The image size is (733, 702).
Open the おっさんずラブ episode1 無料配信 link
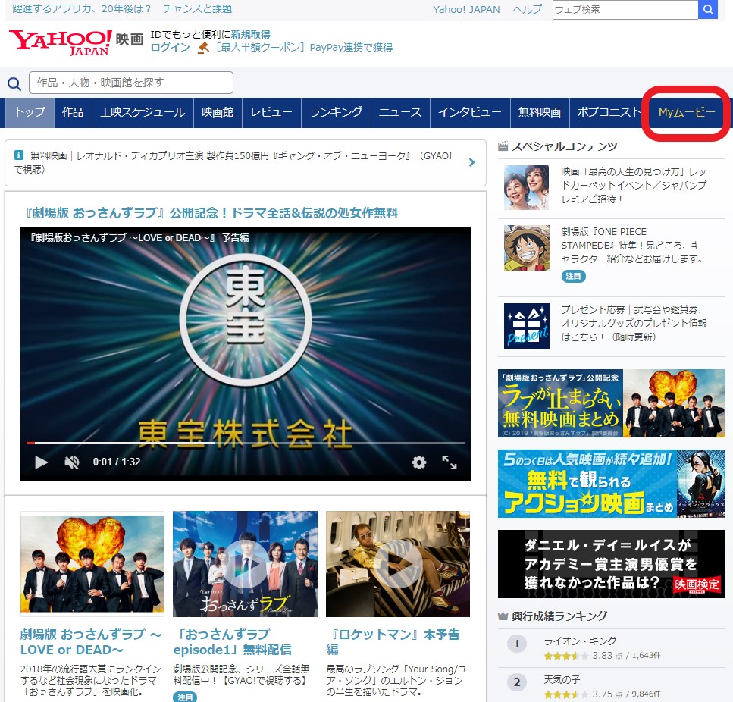coord(233,642)
